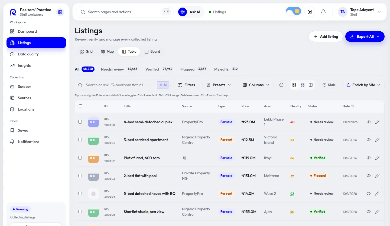This screenshot has height=226, width=390.
Task: Open the Columns dropdown
Action: [256, 85]
